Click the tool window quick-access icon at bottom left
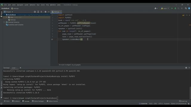191x107 pixels. (1, 104)
